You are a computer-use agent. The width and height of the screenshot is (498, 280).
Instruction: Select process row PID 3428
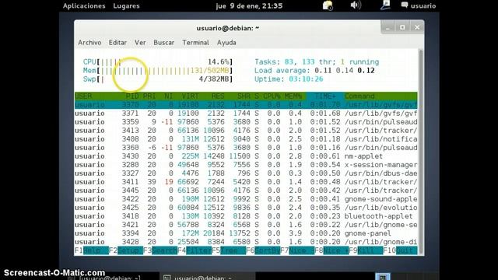pos(246,242)
